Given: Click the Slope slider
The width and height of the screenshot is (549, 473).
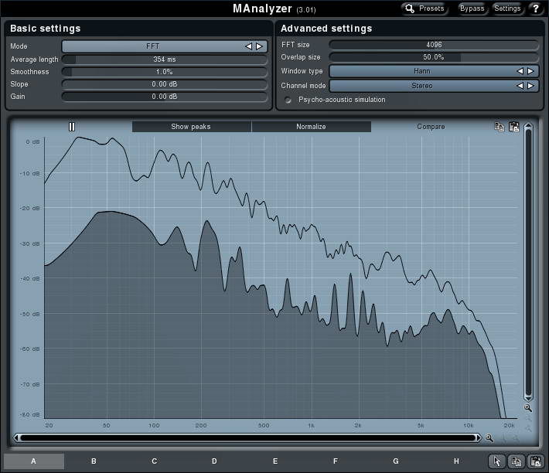Looking at the screenshot, I should point(165,84).
